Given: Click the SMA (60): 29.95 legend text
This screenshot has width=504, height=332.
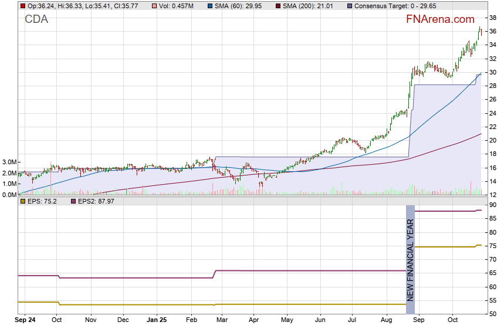Looking at the screenshot, I should point(238,6).
